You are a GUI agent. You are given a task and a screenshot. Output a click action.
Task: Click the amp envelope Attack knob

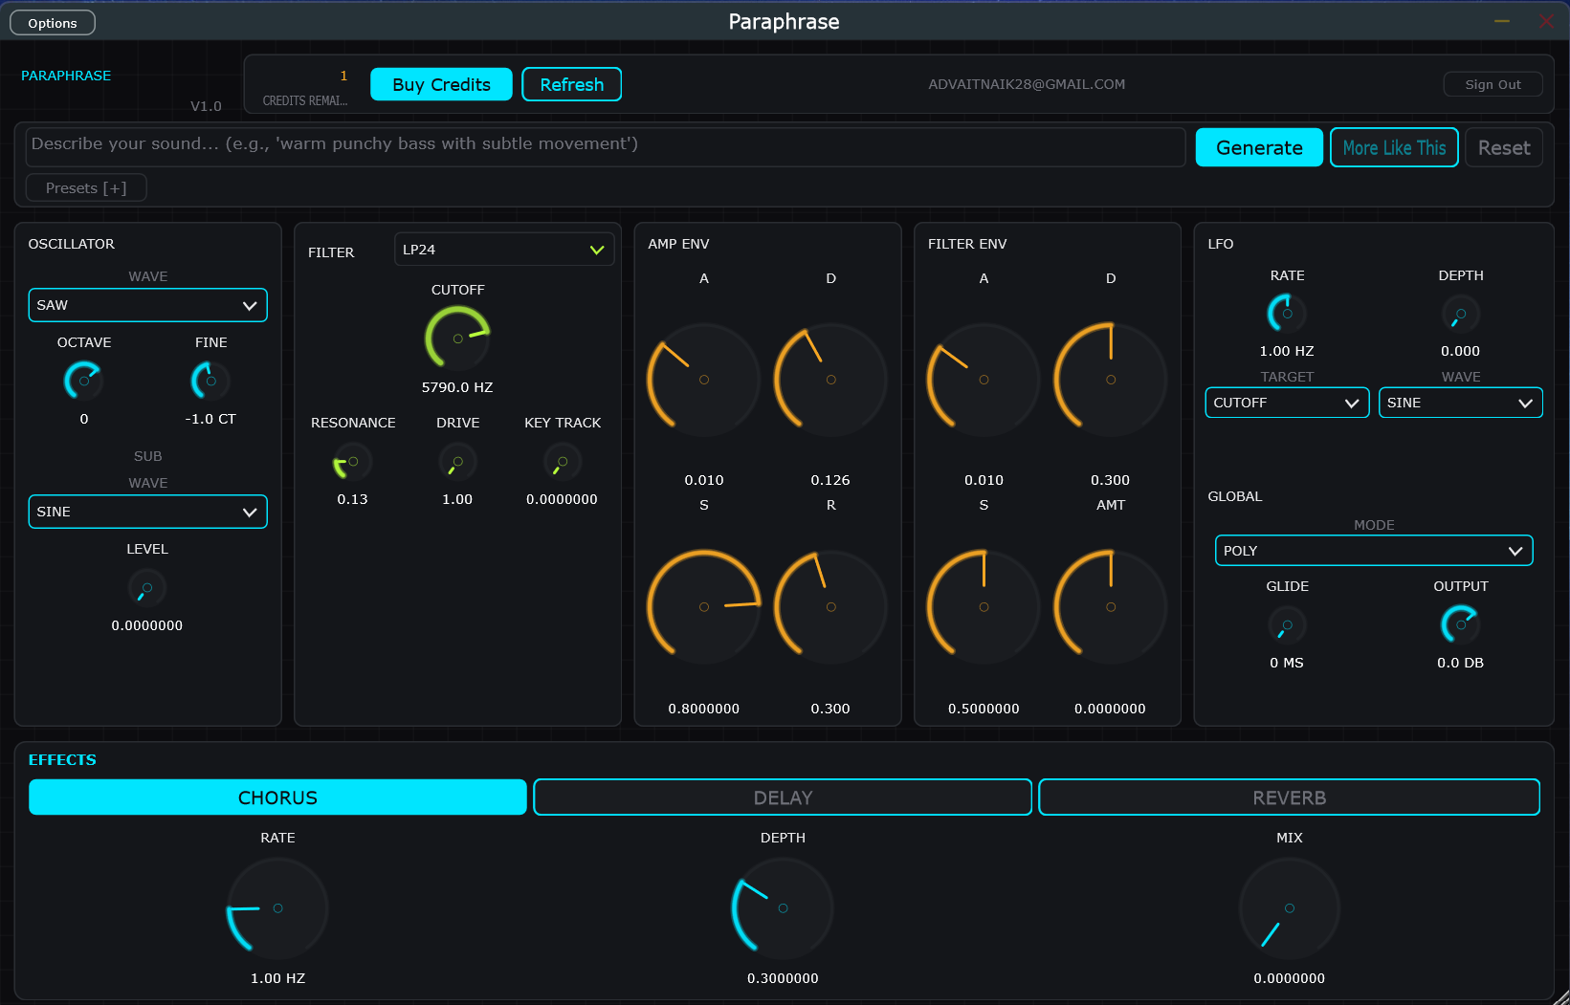coord(703,379)
